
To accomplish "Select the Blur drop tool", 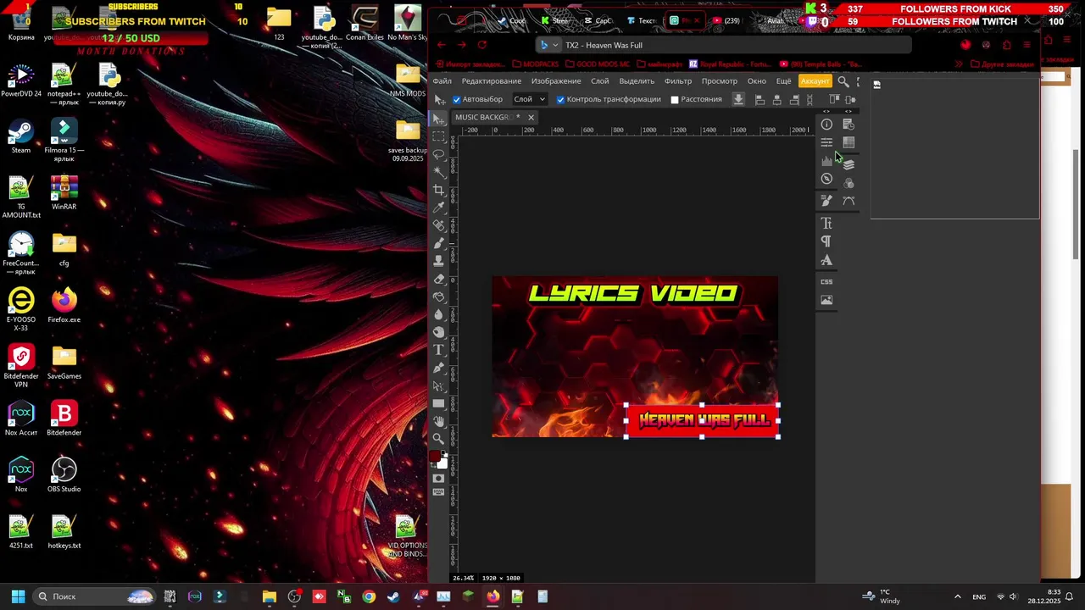I will (x=438, y=314).
